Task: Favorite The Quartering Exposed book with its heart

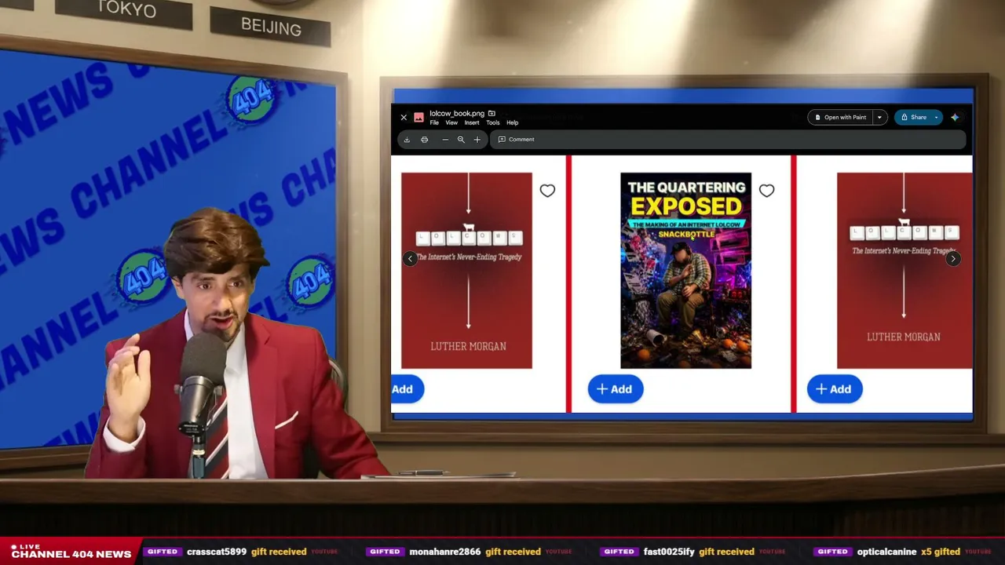Action: [x=766, y=191]
